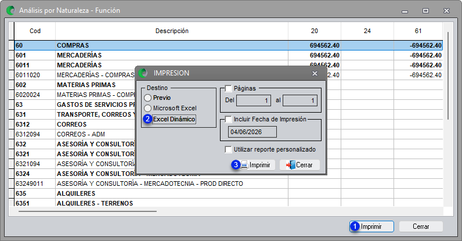The width and height of the screenshot is (462, 241).
Task: Click the column header 20
Action: [315, 31]
